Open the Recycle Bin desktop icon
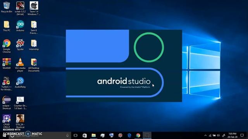The height and width of the screenshot is (139, 248). tap(7, 7)
